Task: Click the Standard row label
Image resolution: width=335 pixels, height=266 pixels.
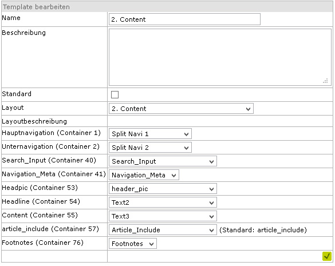Action: [x=17, y=94]
